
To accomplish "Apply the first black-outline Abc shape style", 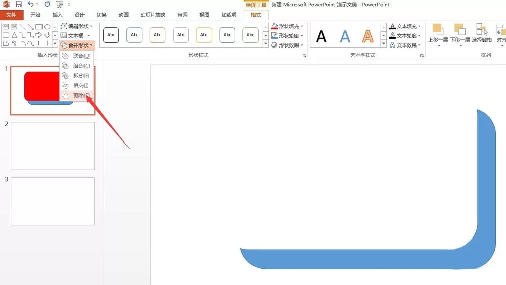I will point(111,35).
